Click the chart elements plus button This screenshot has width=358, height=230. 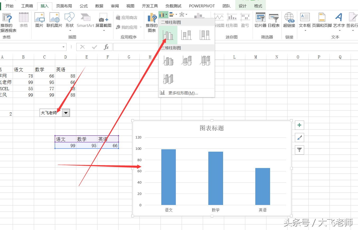299,125
